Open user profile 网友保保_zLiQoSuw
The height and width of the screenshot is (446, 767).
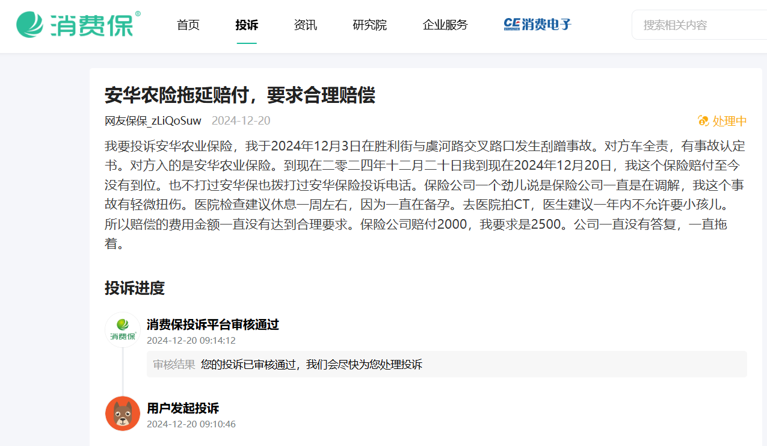[153, 120]
